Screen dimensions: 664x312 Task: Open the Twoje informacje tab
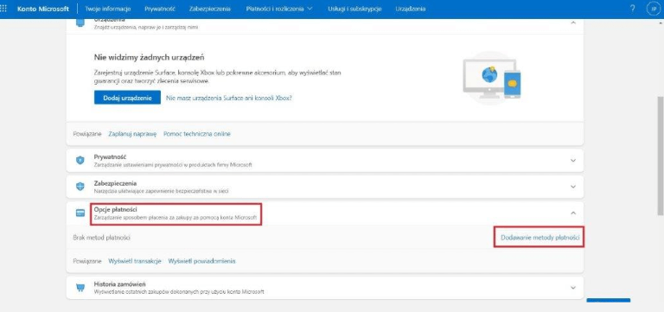tap(108, 9)
